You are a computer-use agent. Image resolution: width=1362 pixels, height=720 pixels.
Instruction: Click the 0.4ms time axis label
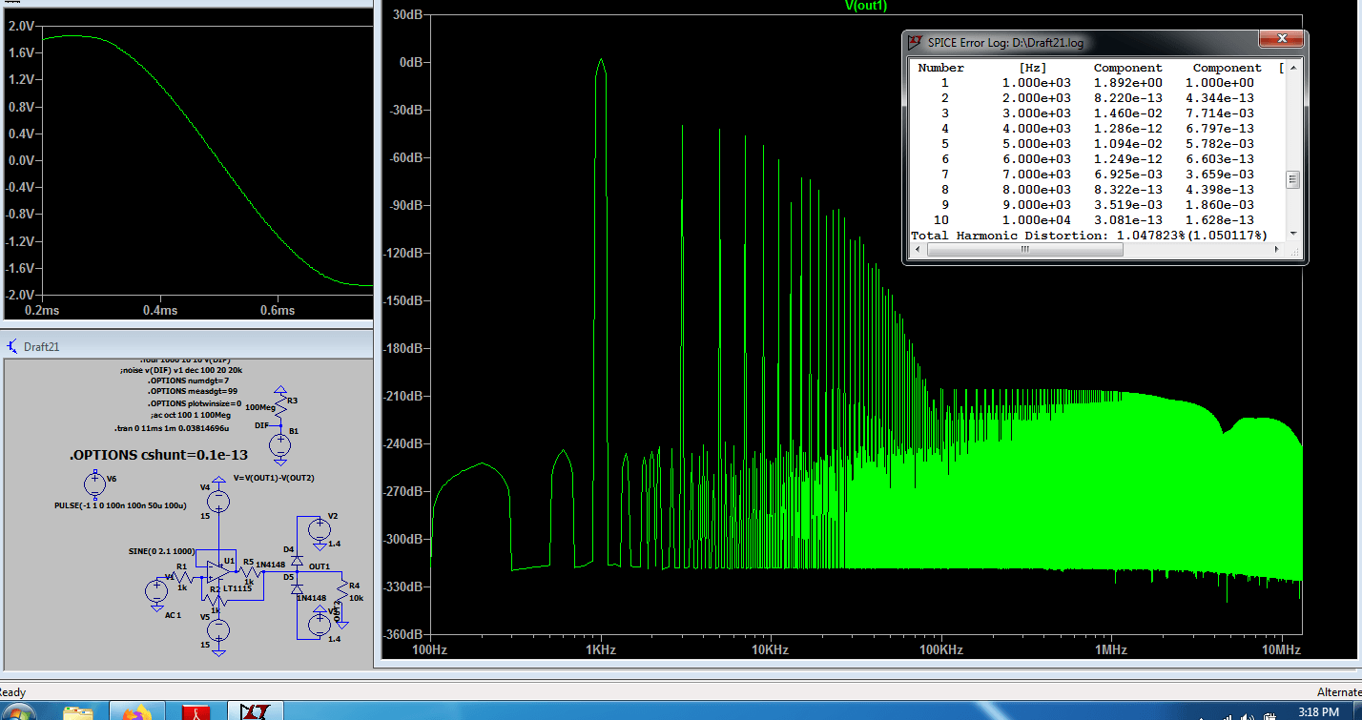pyautogui.click(x=160, y=310)
